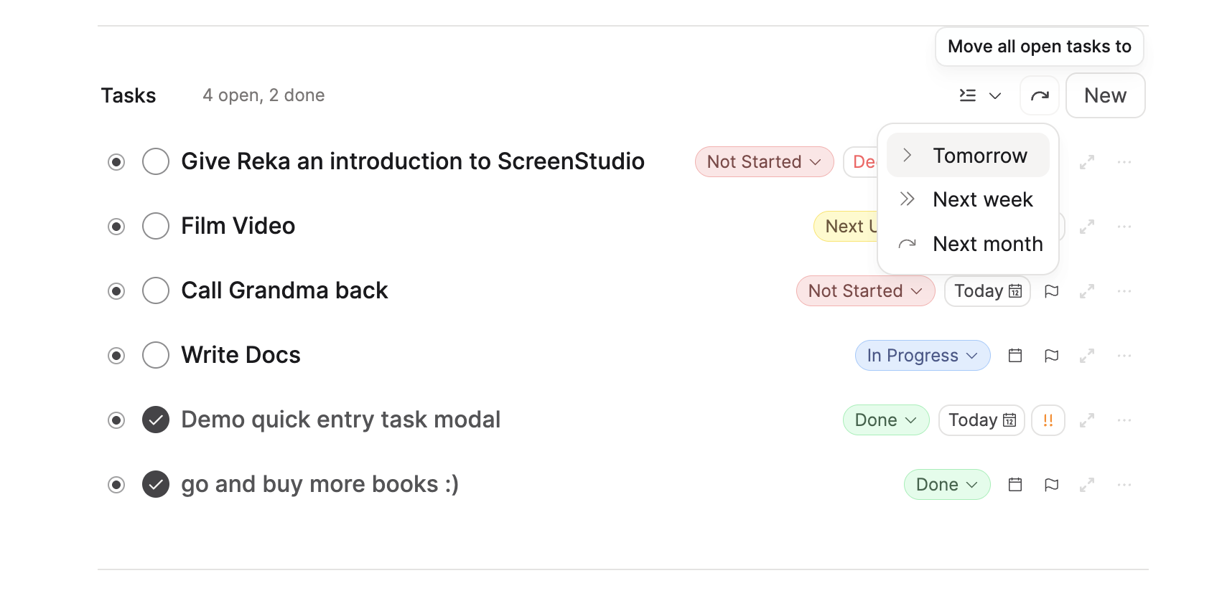This screenshot has width=1222, height=601.
Task: Flag the go and buy more books task
Action: coord(1051,485)
